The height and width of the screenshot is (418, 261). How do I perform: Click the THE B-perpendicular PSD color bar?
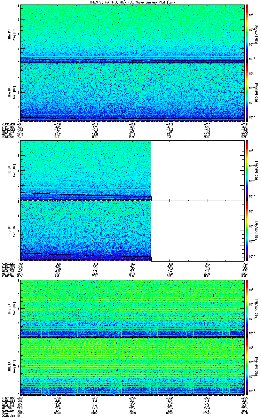[x=247, y=308]
